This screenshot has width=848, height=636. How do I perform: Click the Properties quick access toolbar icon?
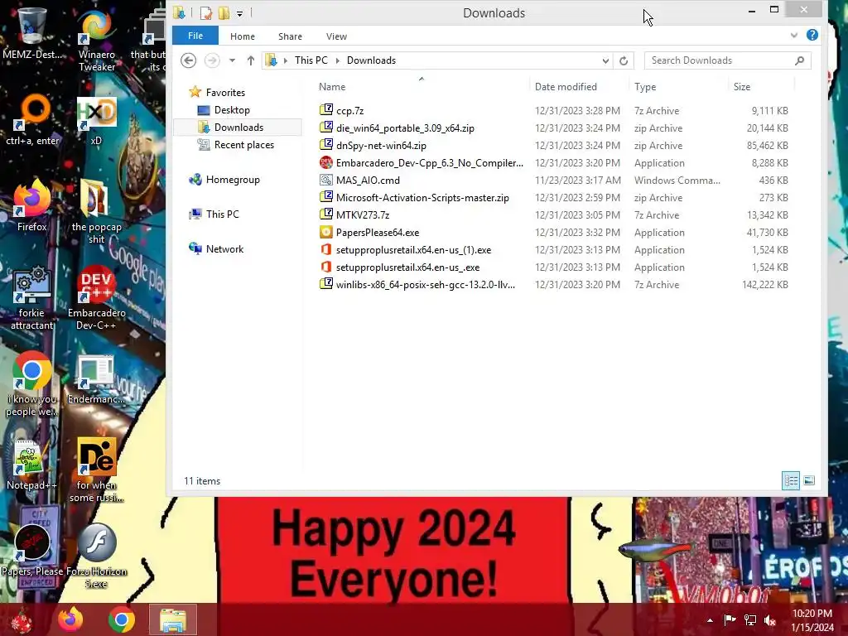pos(205,13)
